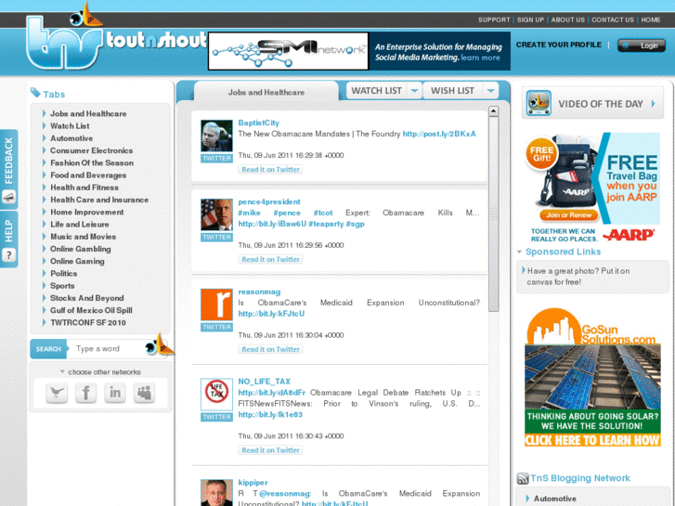Select the LinkedIn network icon
This screenshot has height=506, width=675.
pyautogui.click(x=115, y=393)
